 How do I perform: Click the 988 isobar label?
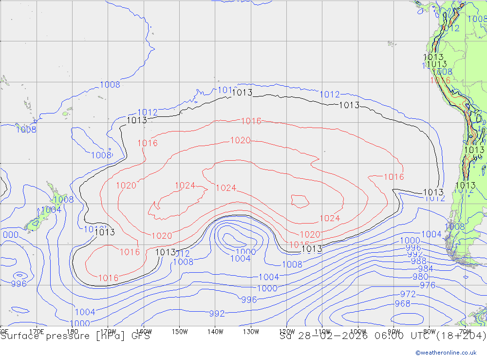pyautogui.click(x=419, y=261)
